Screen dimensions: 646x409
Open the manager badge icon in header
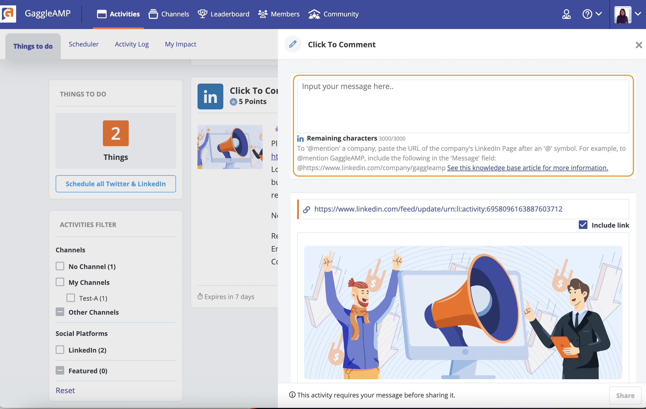pyautogui.click(x=566, y=14)
